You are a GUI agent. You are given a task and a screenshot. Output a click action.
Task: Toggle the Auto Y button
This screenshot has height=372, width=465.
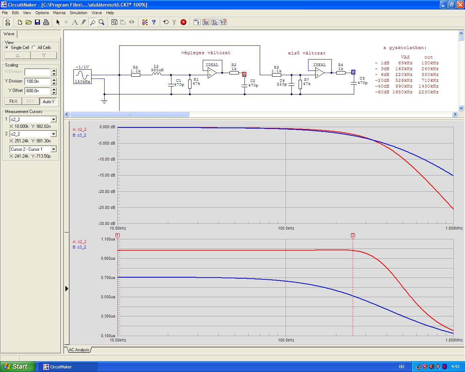coord(48,101)
